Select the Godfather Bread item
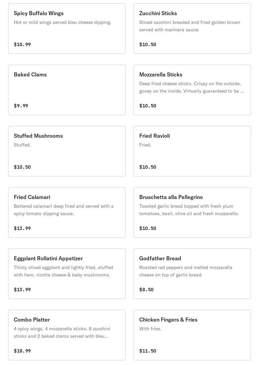The width and height of the screenshot is (259, 365). coord(192,274)
